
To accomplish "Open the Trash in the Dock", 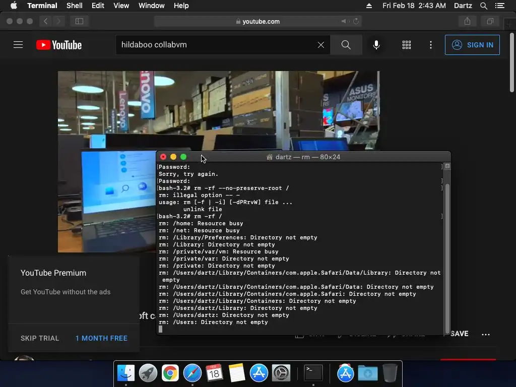I will tap(390, 373).
